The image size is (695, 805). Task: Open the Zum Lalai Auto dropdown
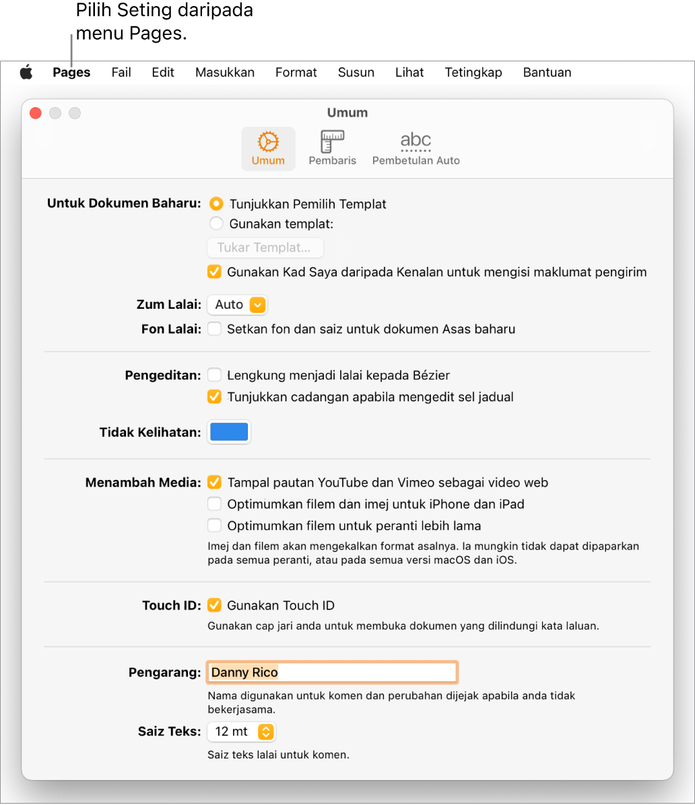238,305
